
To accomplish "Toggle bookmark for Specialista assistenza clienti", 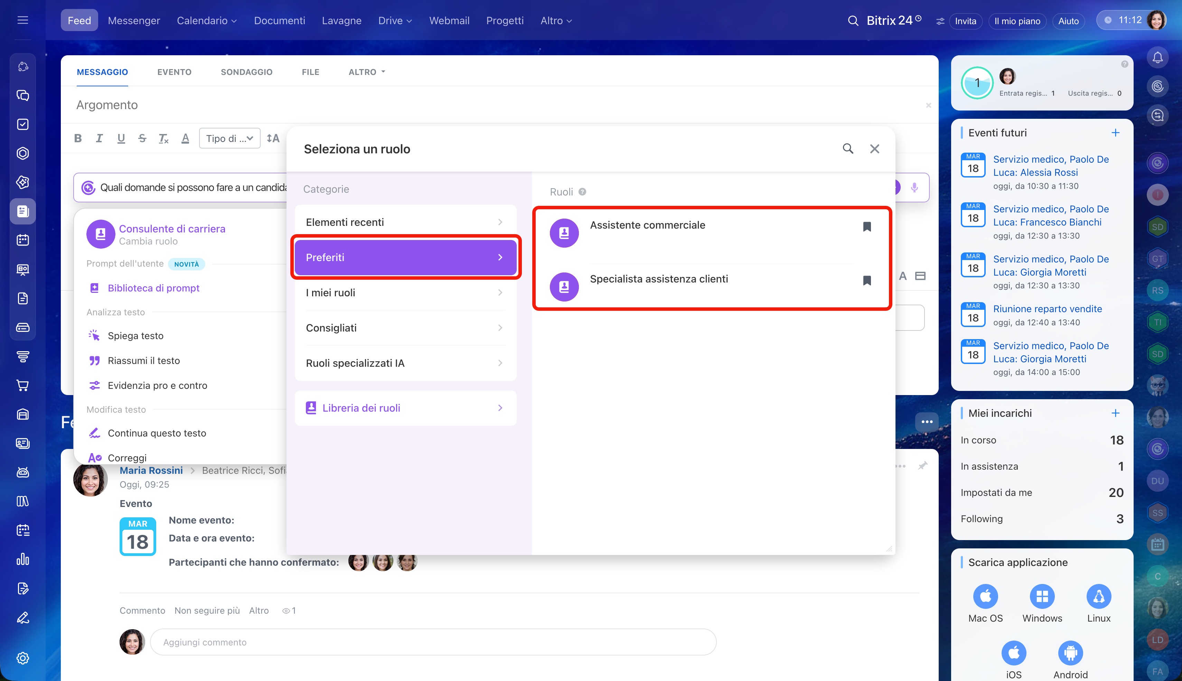I will pos(866,281).
